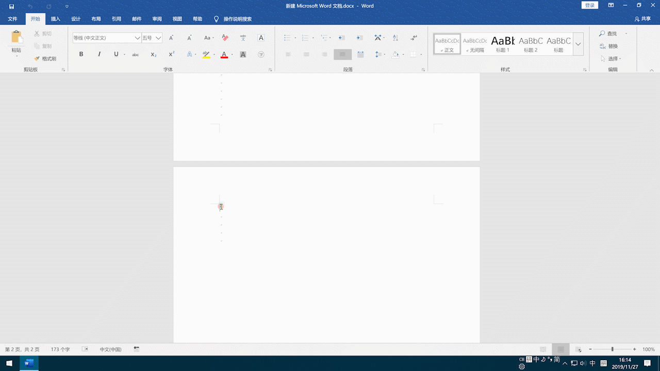
Task: Save the document via quick access toolbar
Action: coord(11,6)
